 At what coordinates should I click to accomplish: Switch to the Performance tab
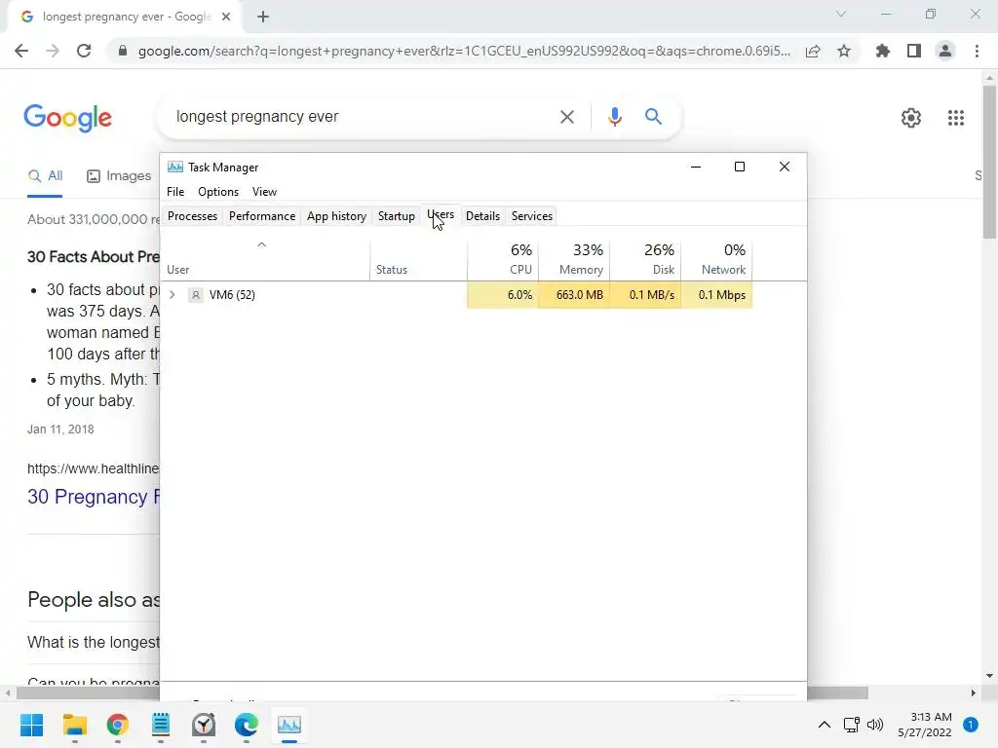[262, 216]
